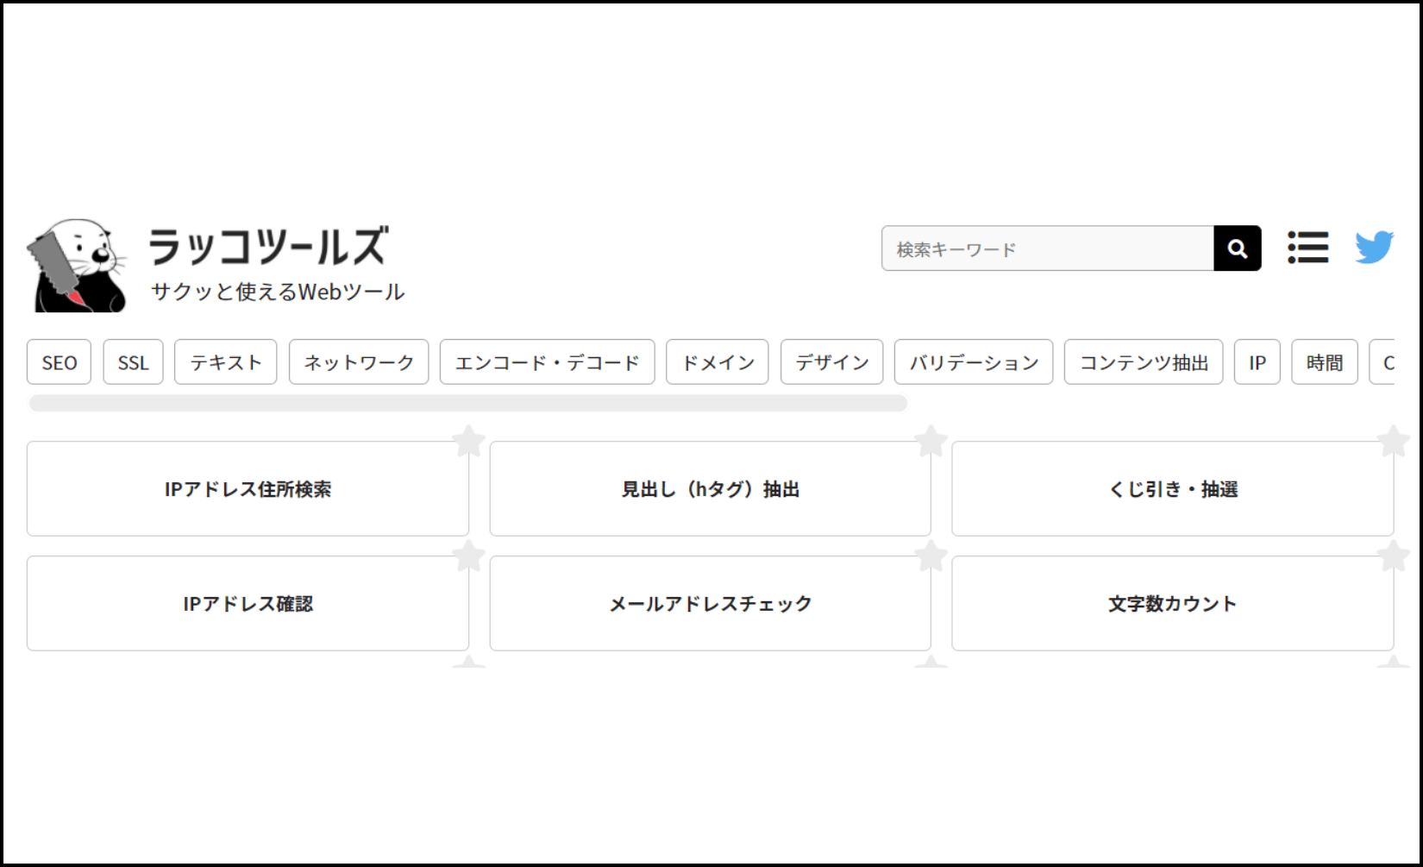Select the 時間 category tag
This screenshot has height=867, width=1423.
1325,362
